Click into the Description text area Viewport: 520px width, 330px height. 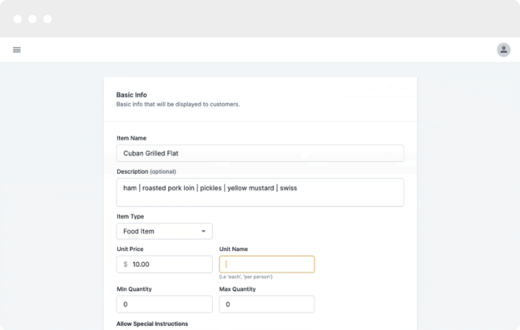[260, 193]
